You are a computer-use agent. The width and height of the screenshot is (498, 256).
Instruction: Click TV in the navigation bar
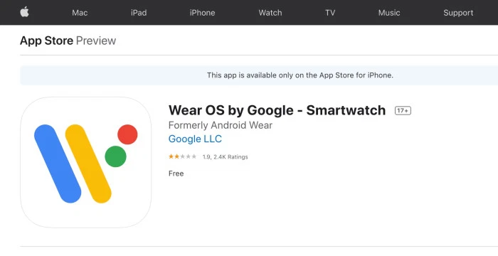(330, 13)
